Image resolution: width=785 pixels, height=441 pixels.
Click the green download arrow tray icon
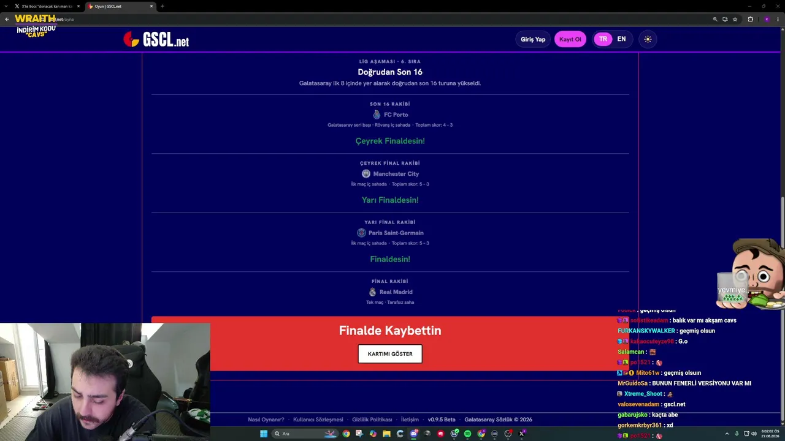[737, 434]
